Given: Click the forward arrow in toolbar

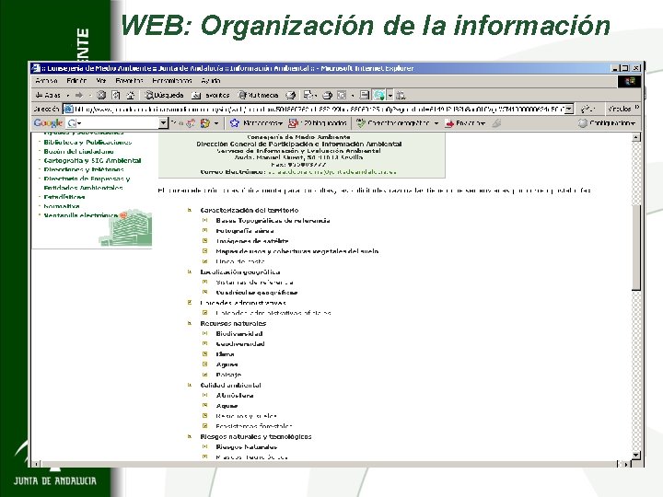Looking at the screenshot, I should (79, 95).
